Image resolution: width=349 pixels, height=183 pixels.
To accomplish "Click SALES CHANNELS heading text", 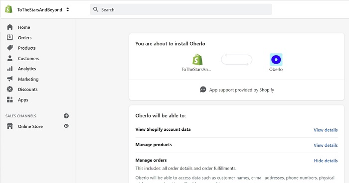I will [21, 116].
